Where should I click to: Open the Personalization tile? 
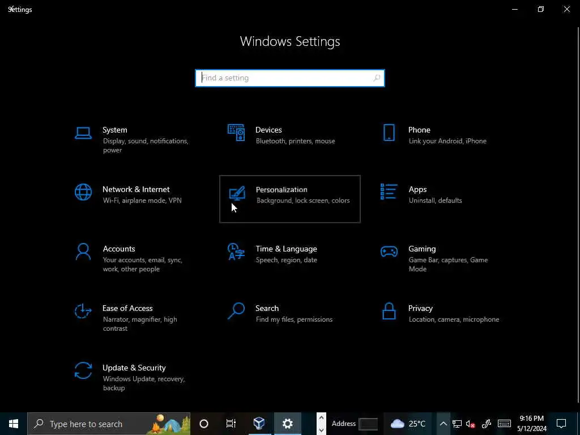tap(289, 199)
